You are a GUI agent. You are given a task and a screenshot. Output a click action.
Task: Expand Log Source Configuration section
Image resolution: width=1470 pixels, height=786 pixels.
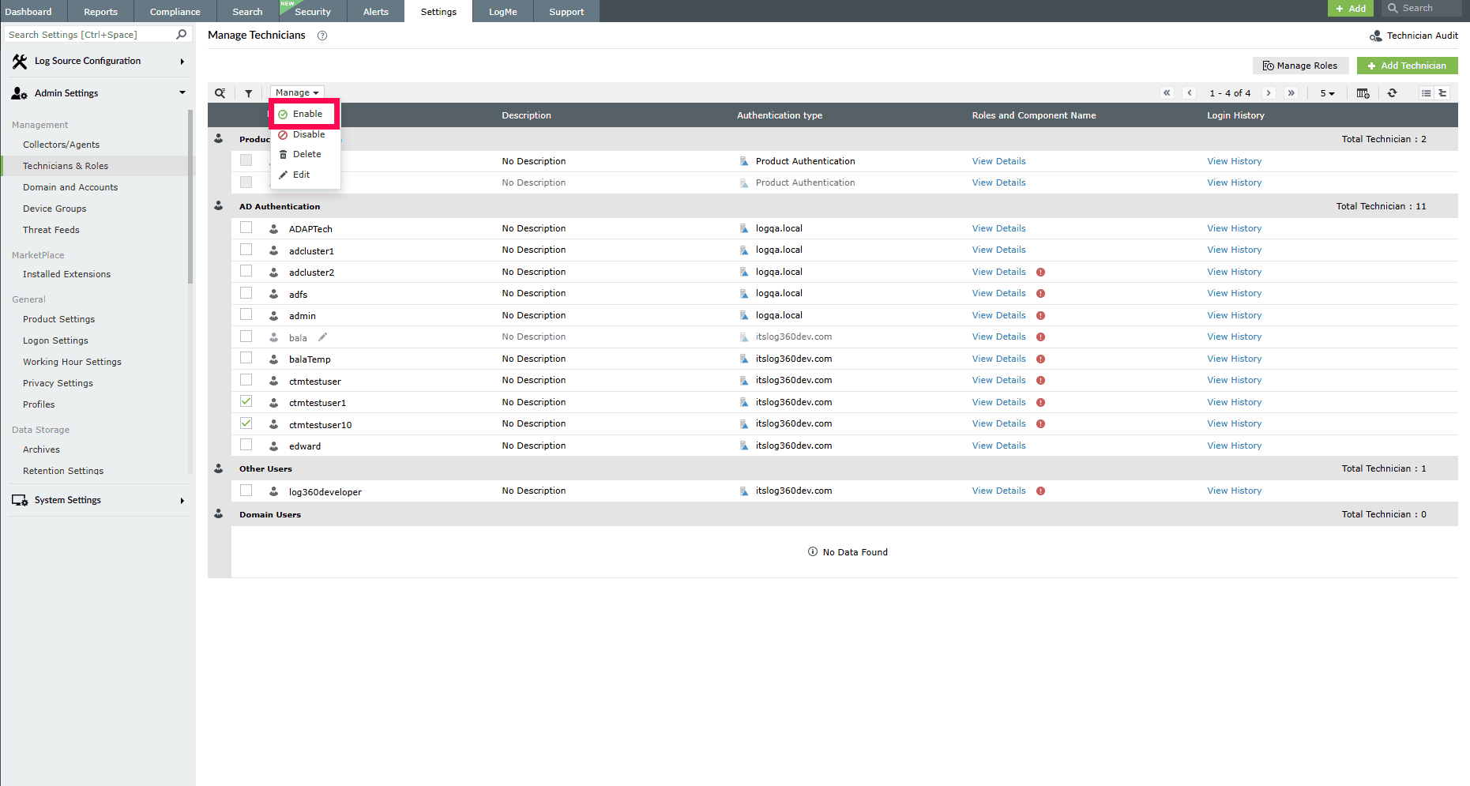[x=99, y=62]
